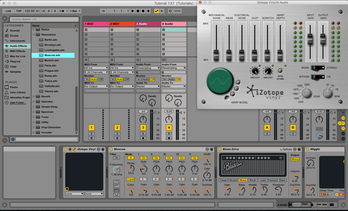
Task: Toggle the Blues Drive device activator
Action: [x=220, y=149]
